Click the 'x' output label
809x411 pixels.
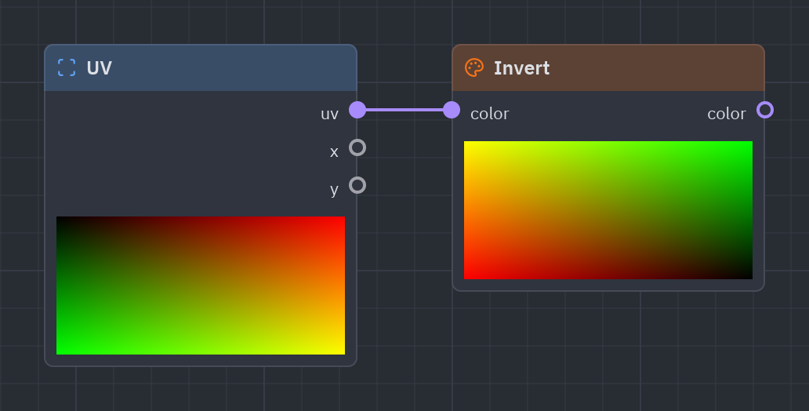pyautogui.click(x=334, y=152)
